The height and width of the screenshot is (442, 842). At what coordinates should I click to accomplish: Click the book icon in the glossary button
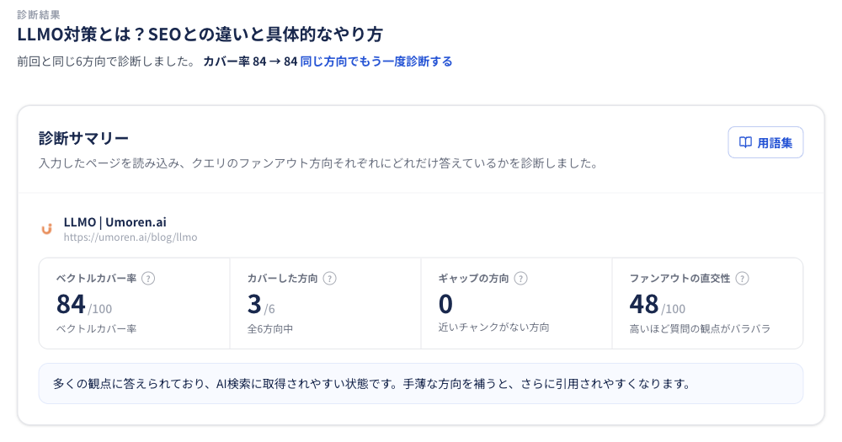[x=745, y=142]
